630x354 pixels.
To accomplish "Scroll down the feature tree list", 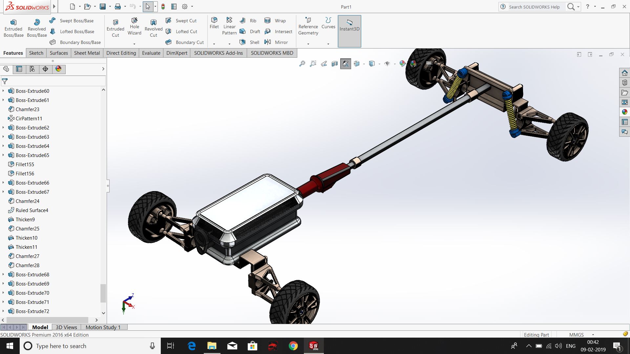I will pos(103,312).
